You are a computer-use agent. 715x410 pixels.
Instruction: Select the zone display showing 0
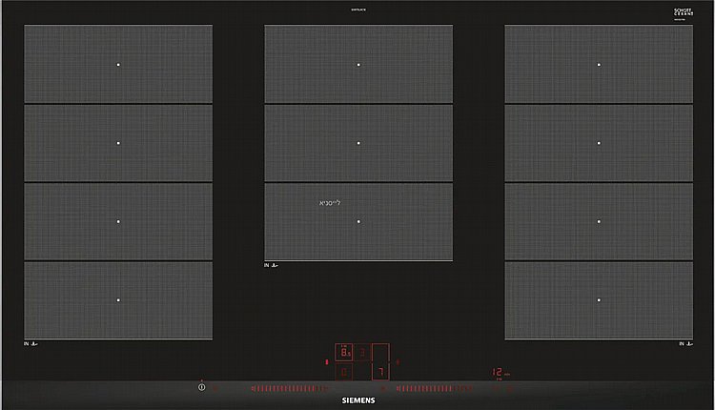click(344, 372)
